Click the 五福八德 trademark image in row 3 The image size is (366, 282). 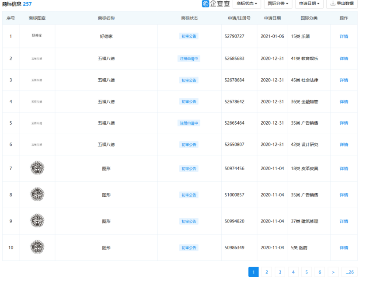37,80
